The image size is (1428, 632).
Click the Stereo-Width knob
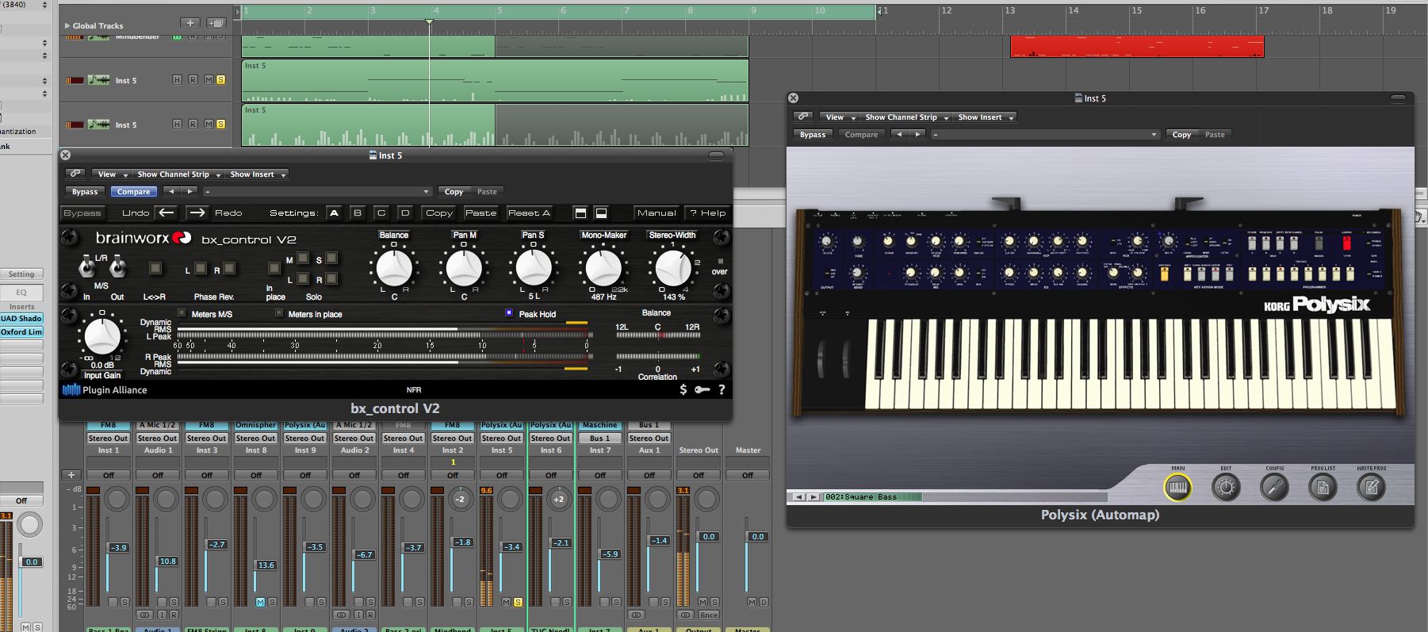coord(673,269)
